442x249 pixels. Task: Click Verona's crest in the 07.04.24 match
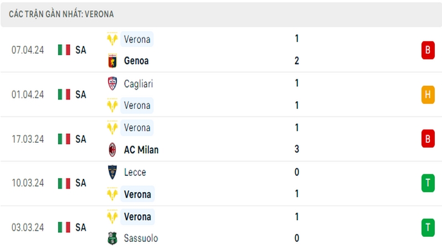coord(113,39)
